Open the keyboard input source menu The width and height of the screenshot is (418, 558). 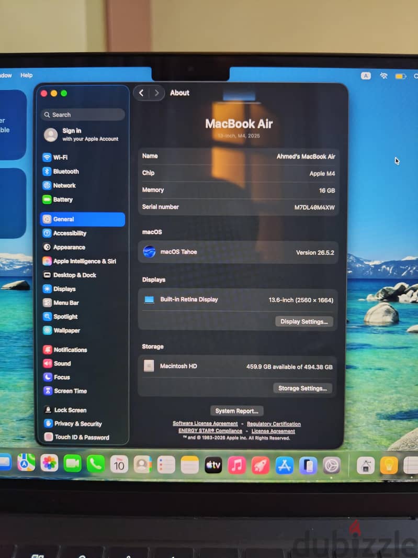366,76
